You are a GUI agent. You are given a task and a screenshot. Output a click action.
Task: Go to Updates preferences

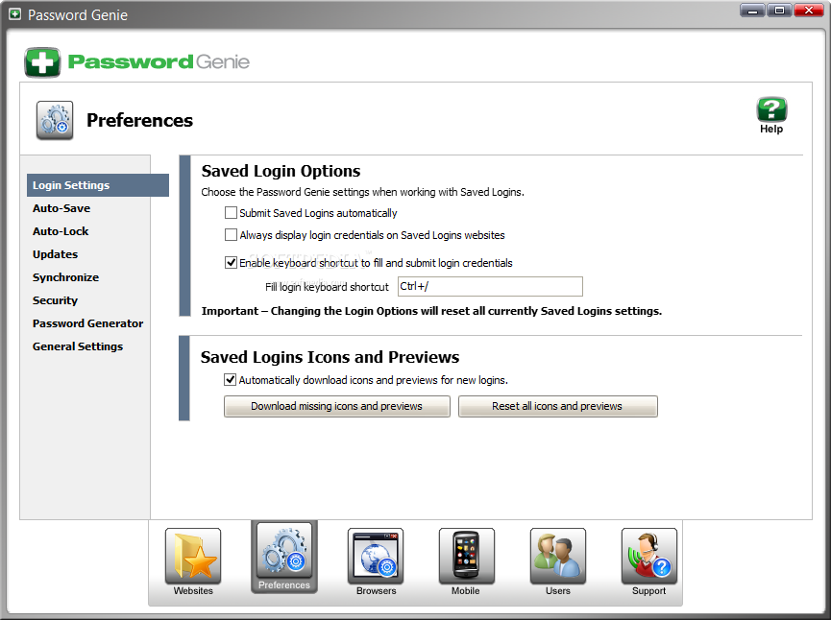pos(55,254)
